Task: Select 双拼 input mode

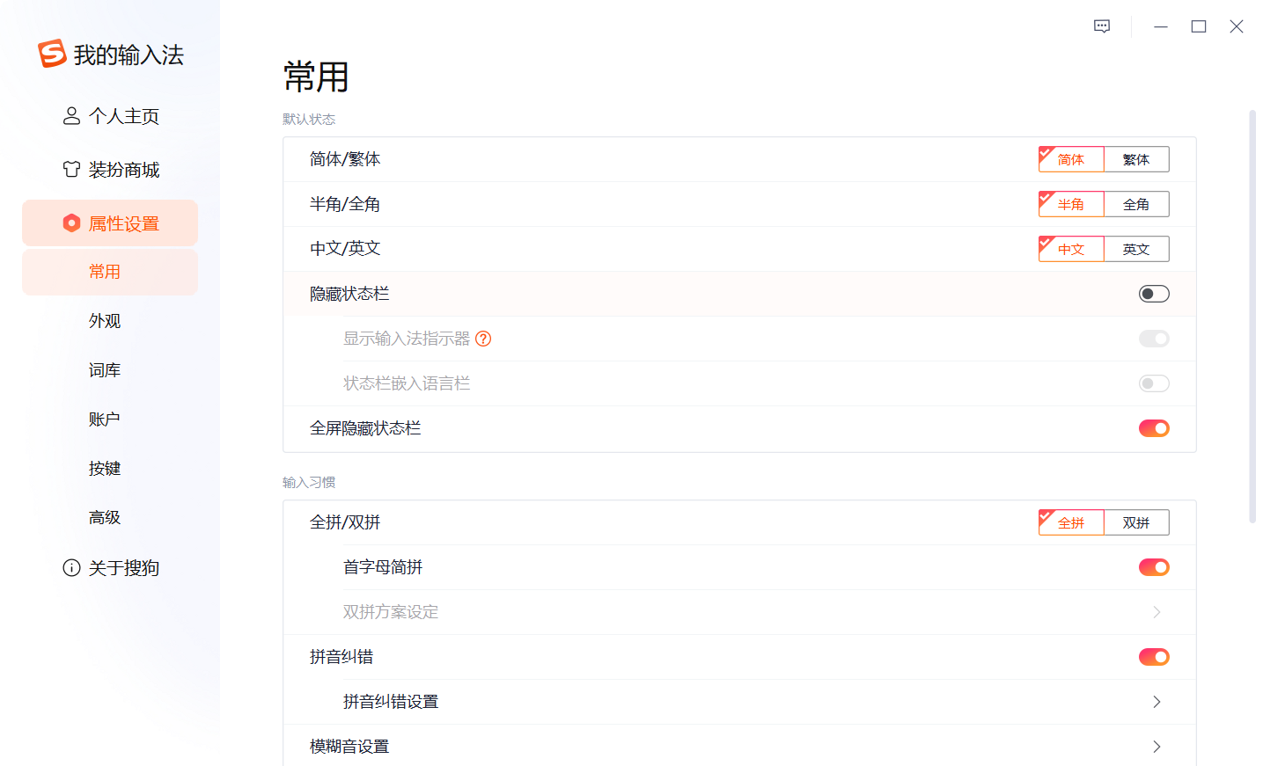Action: (x=1136, y=522)
